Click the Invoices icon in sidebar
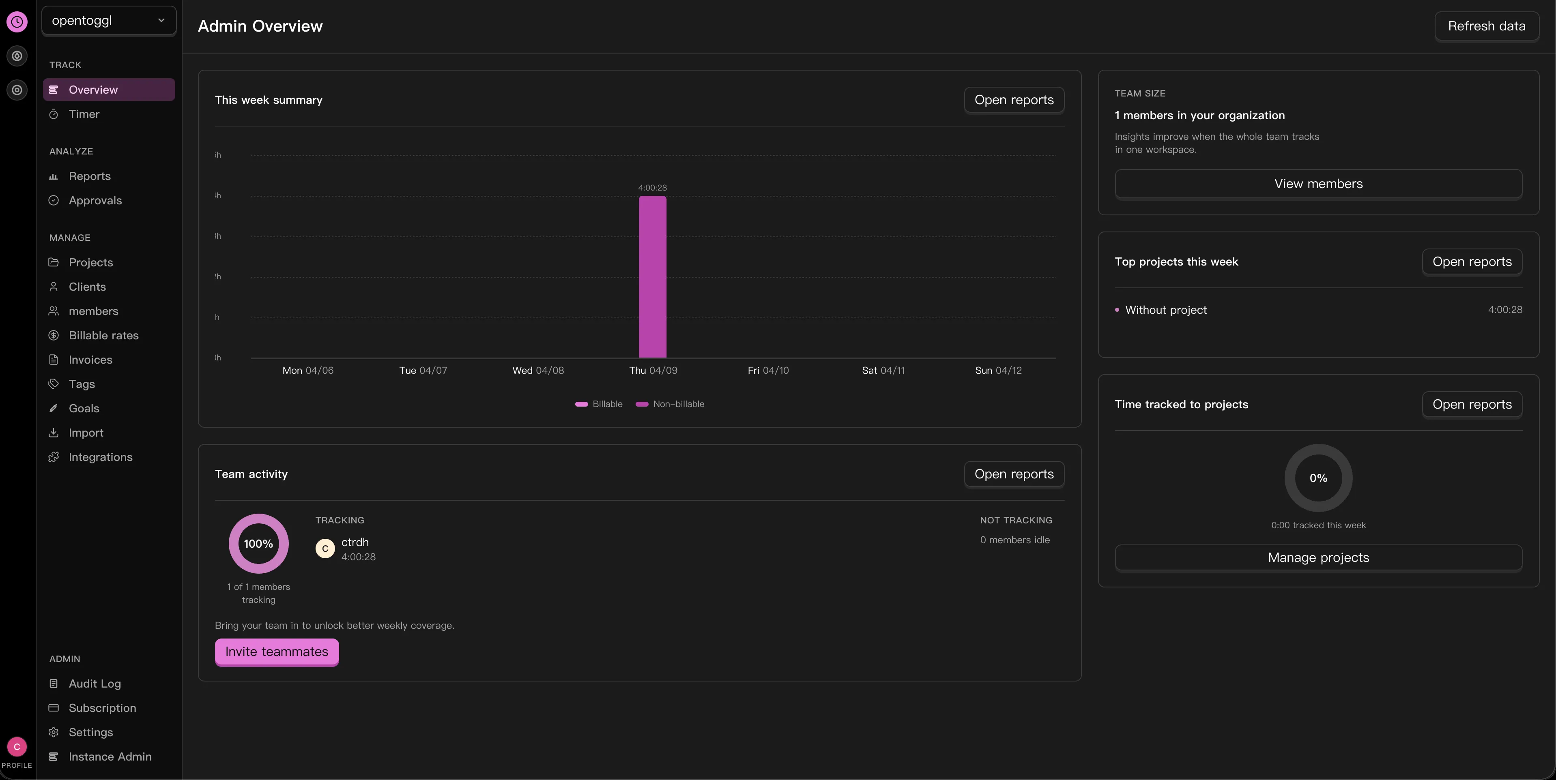Screen dimensions: 1556x780 (x=53, y=359)
